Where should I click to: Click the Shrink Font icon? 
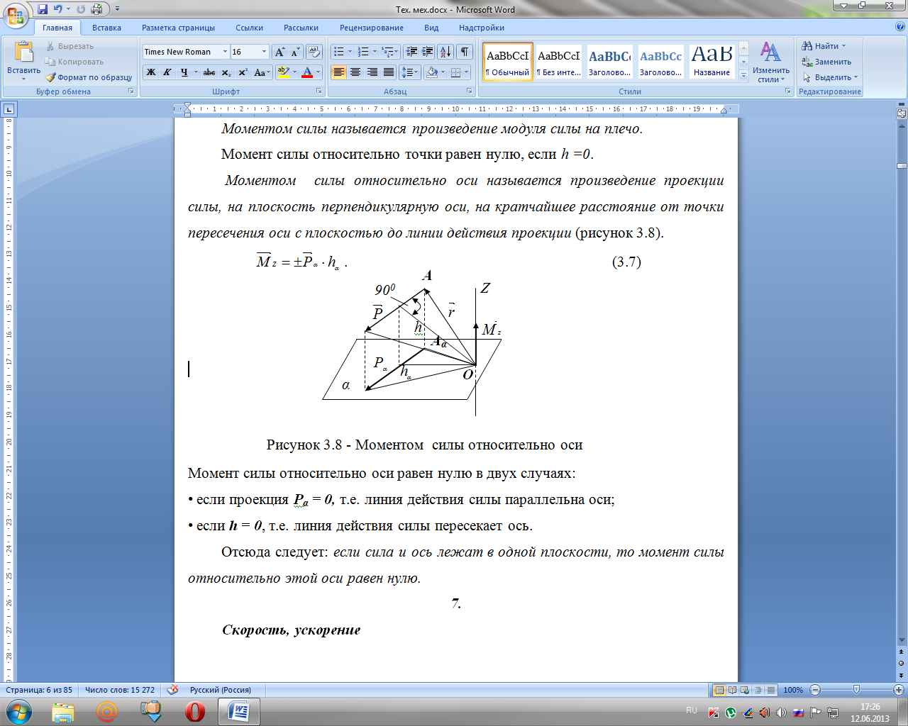295,52
